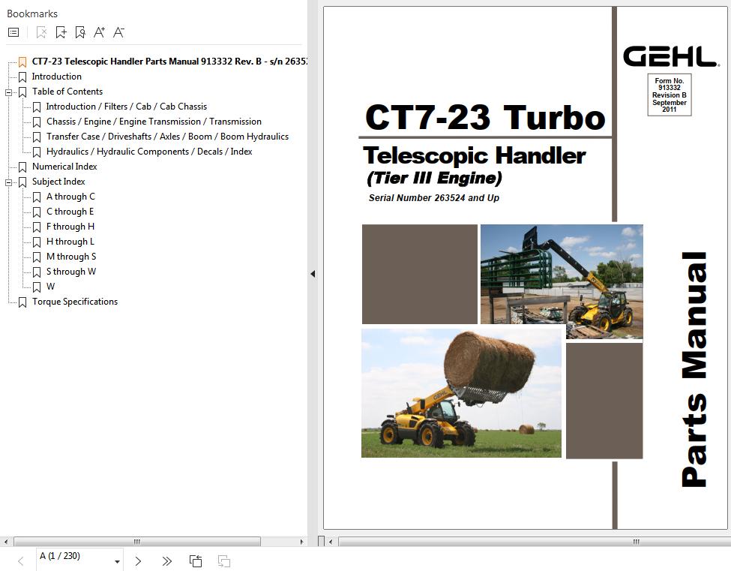The image size is (731, 571).
Task: Open the Introduction bookmark
Action: (56, 77)
